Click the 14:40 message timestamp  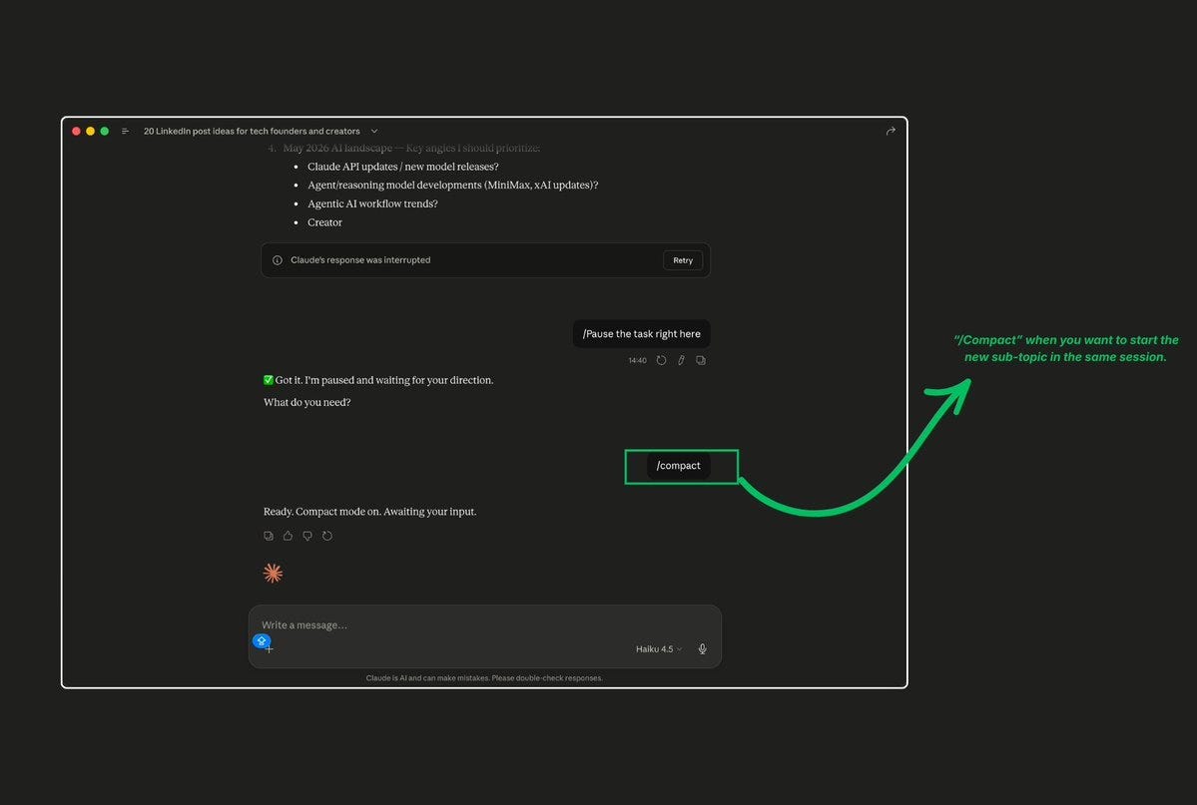(x=637, y=360)
